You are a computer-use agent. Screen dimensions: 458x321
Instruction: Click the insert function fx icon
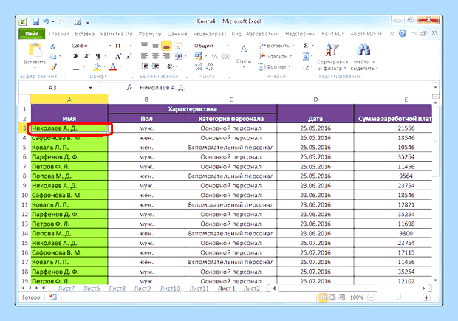point(130,87)
